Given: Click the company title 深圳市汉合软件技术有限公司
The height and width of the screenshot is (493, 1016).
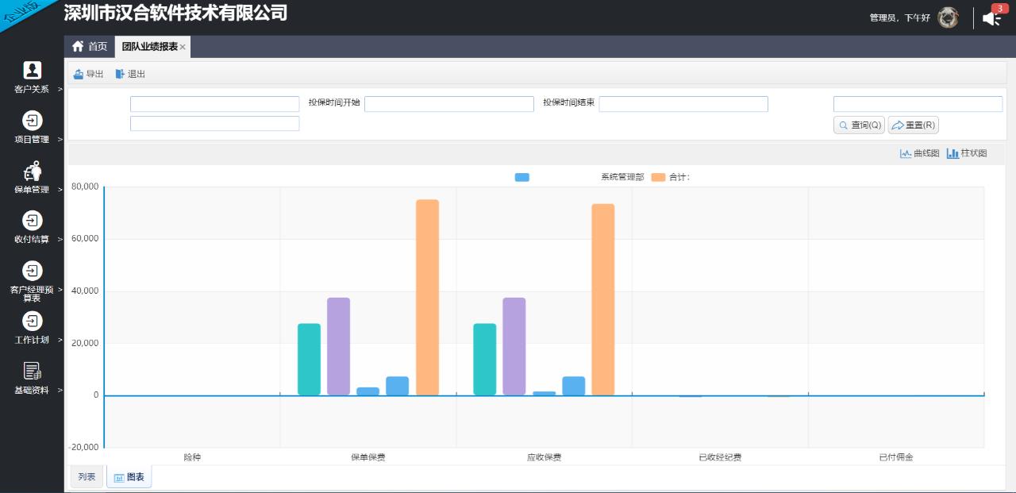Looking at the screenshot, I should 175,13.
